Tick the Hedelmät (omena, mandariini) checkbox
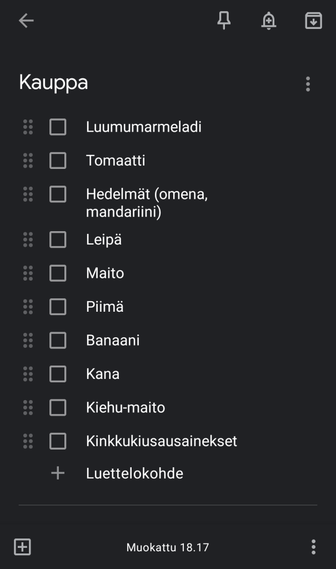336x569 pixels. (58, 194)
